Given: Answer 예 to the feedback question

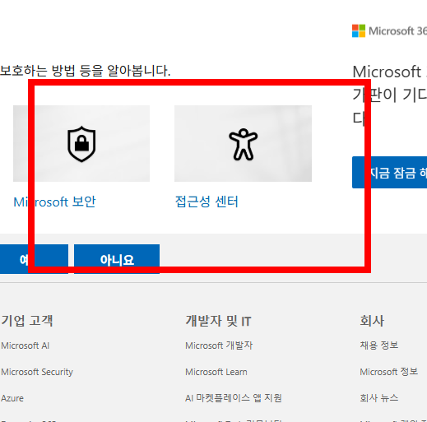Looking at the screenshot, I should click(34, 259).
